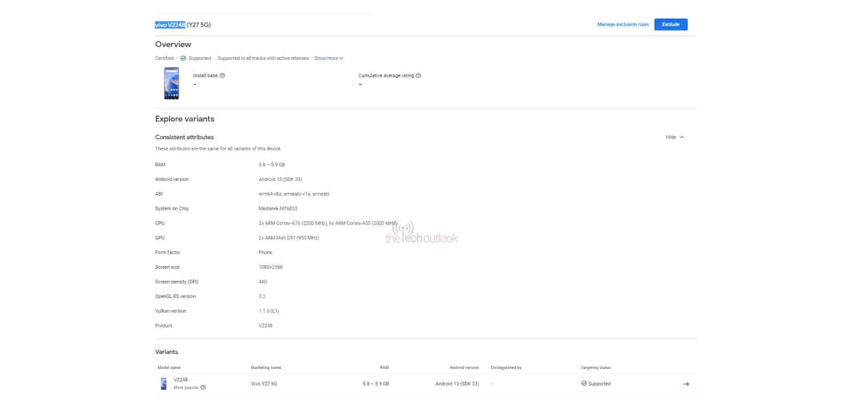Select the V2248 model name in Variants

coord(181,380)
